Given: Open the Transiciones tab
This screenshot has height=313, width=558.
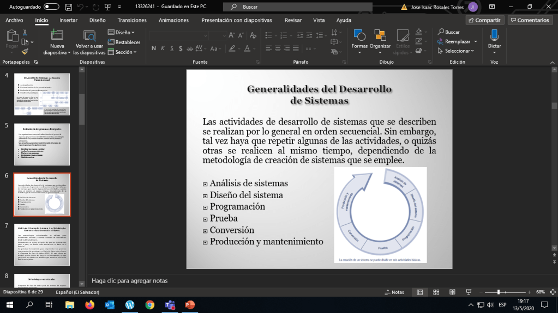Looking at the screenshot, I should point(131,20).
